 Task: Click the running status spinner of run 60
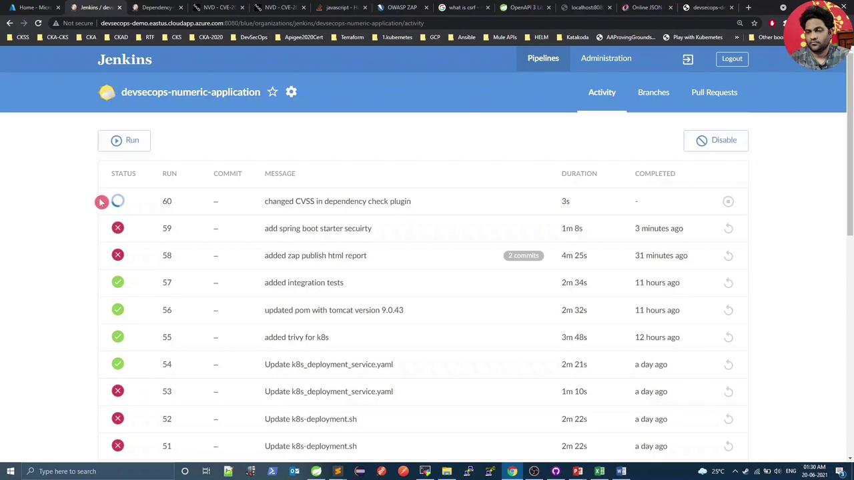[117, 201]
